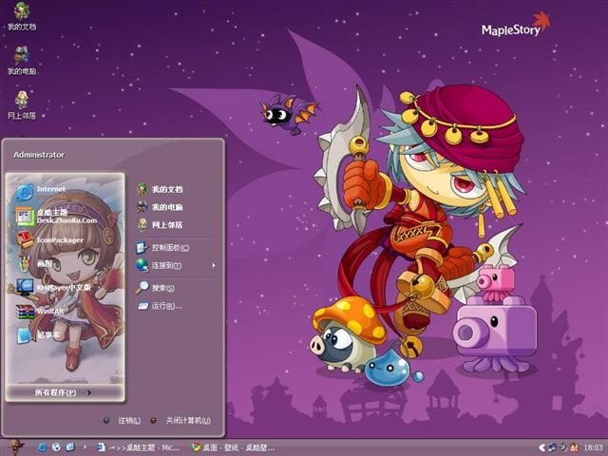The width and height of the screenshot is (608, 456).
Task: Expand 连接到(T) submenu
Action: click(175, 265)
